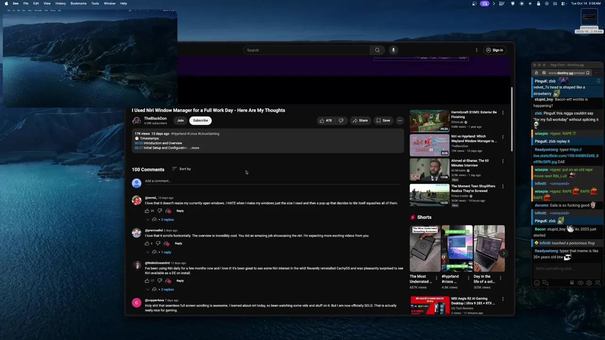
Task: Open options menu for Hermitcraft S10#3 video
Action: pyautogui.click(x=502, y=113)
